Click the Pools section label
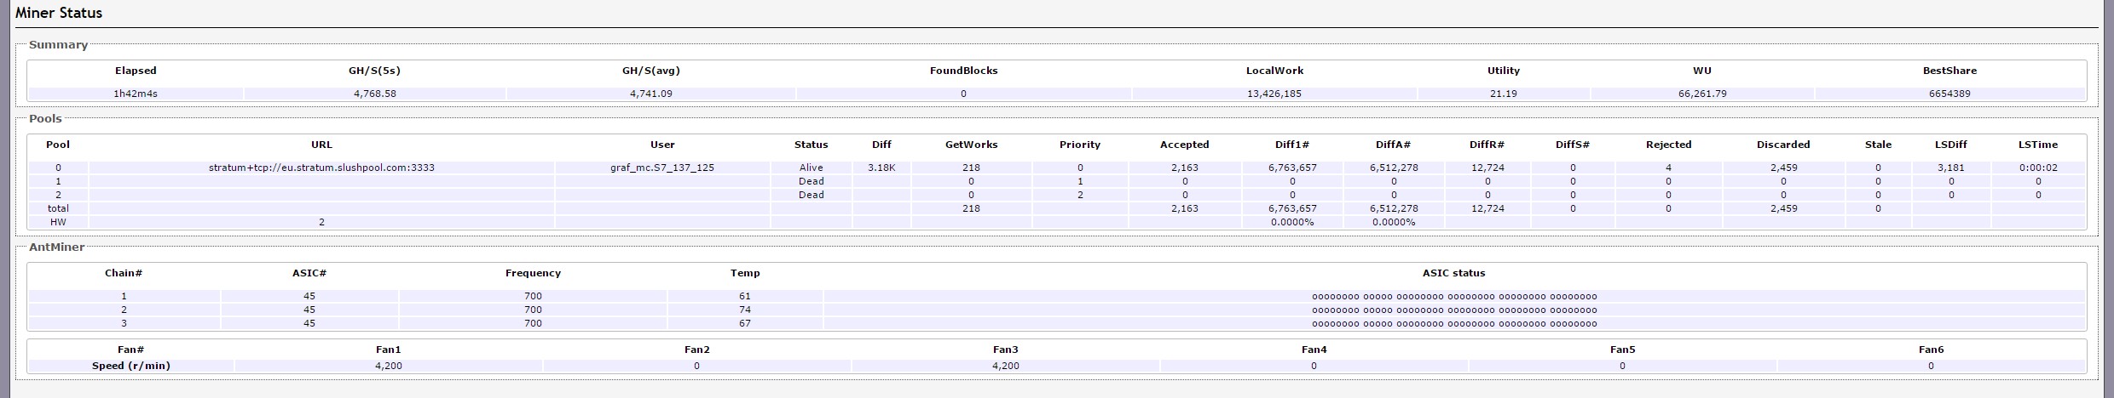This screenshot has height=398, width=2114. pos(45,118)
